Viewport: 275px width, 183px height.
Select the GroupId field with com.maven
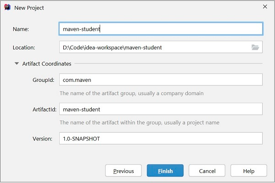161,80
